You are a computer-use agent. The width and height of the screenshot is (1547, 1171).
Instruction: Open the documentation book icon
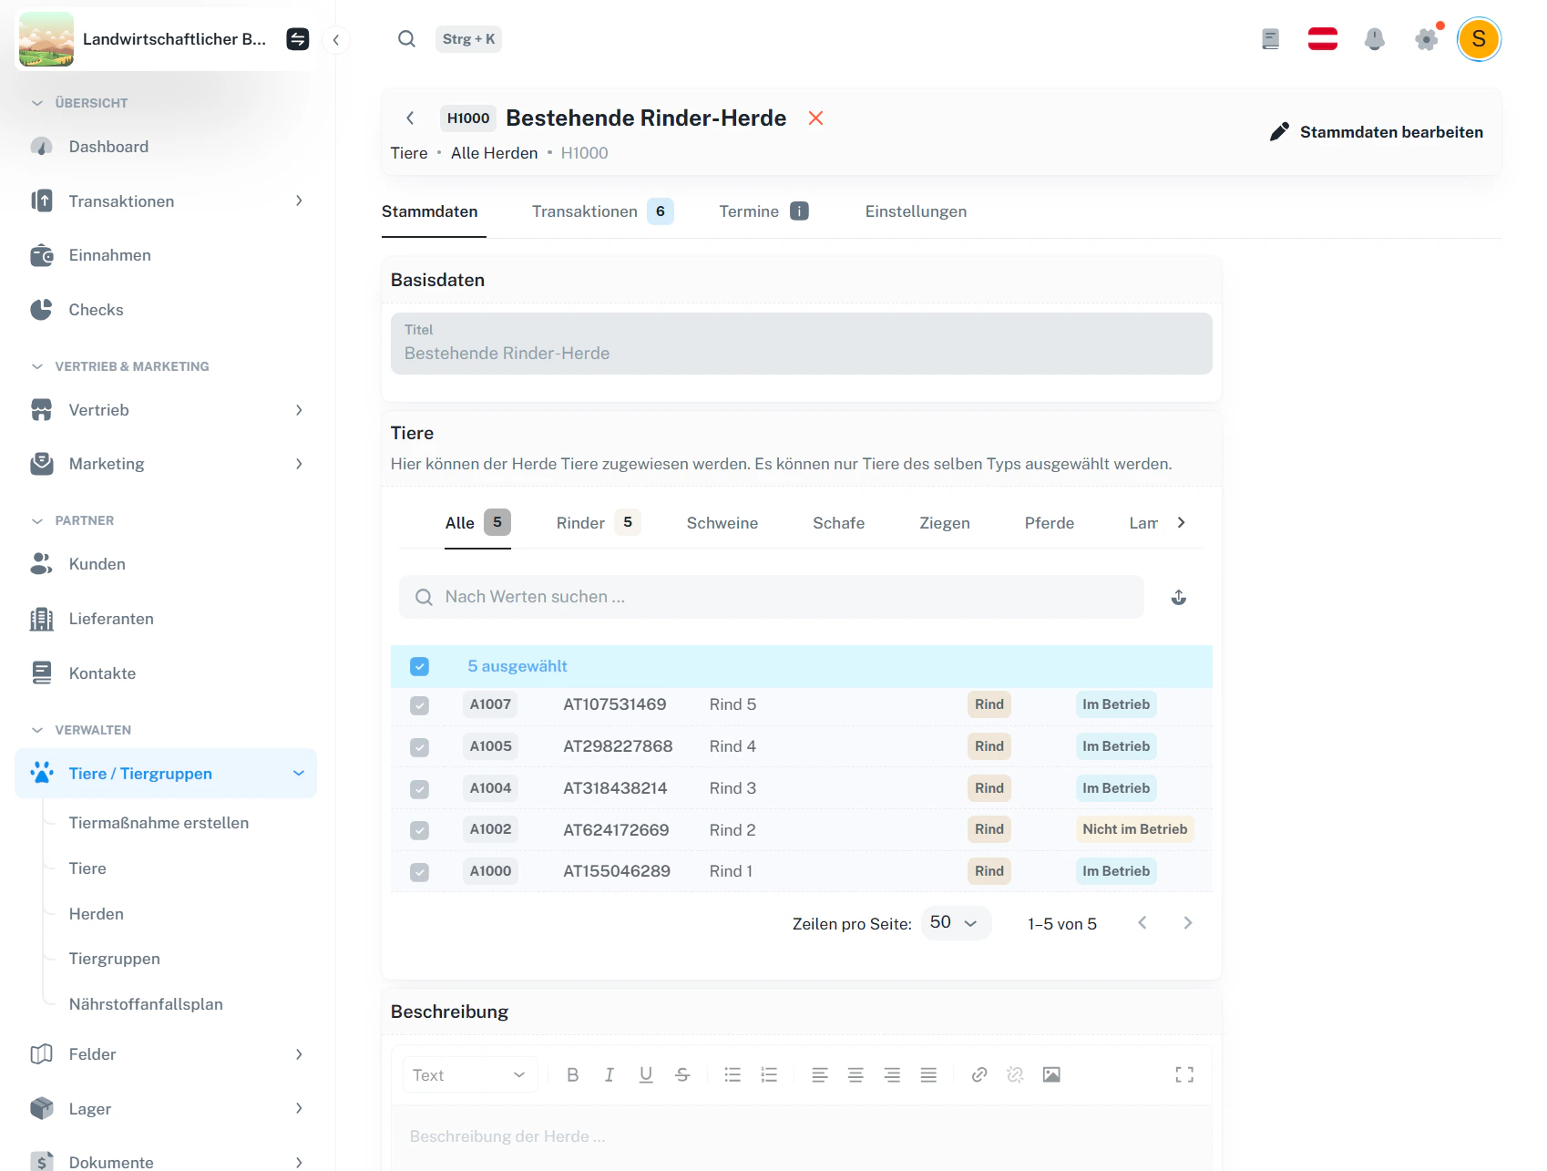1270,39
